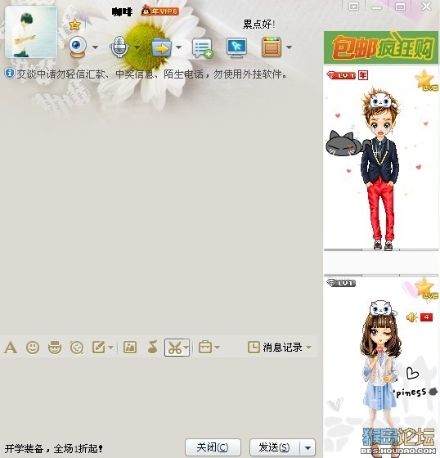The image size is (440, 458).
Task: Click the LV6 gold star badge
Action: (426, 80)
